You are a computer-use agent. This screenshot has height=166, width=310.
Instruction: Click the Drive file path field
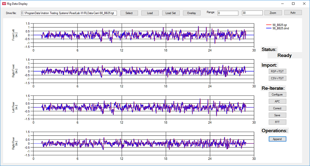[x=69, y=13]
